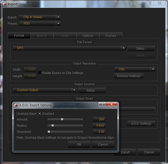Switch to the Options tab
This screenshot has height=164, width=168.
coord(88,36)
